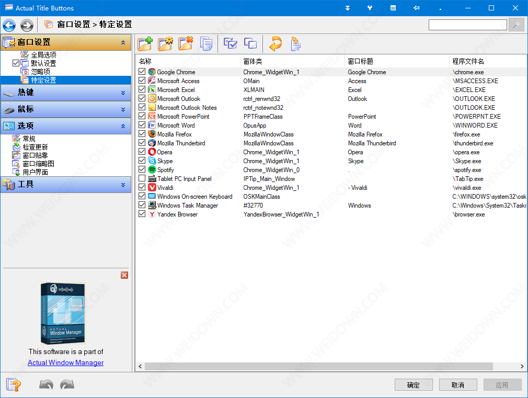Uncheck the Google Chrome rule checkbox
This screenshot has width=528, height=398.
pos(142,72)
